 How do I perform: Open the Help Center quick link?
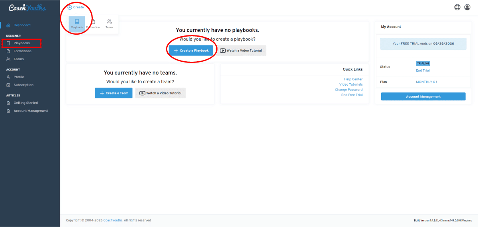tap(353, 79)
